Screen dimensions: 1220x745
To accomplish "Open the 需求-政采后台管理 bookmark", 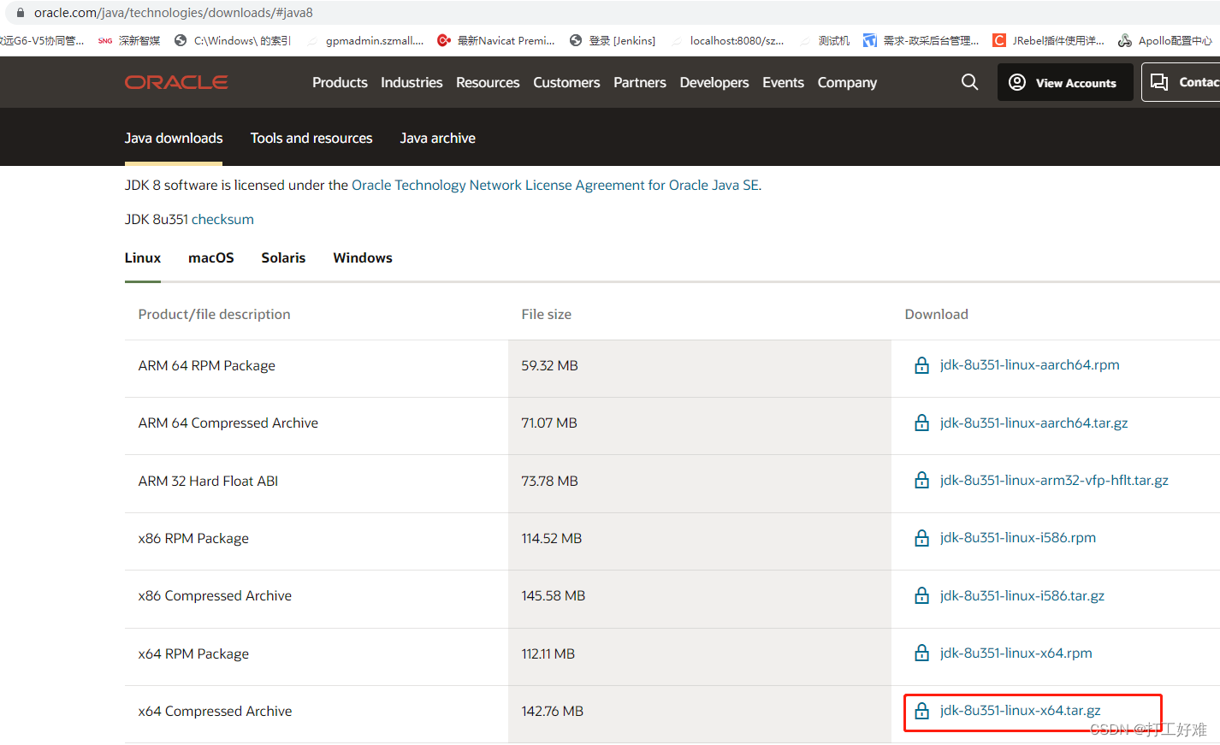I will coord(921,40).
